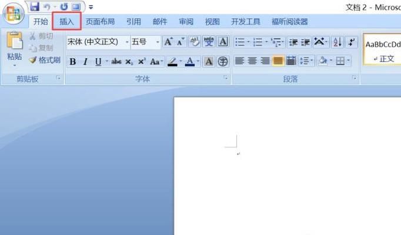Open the 字体 dialog launcher
Viewport: 401px width, 235px height.
point(226,78)
